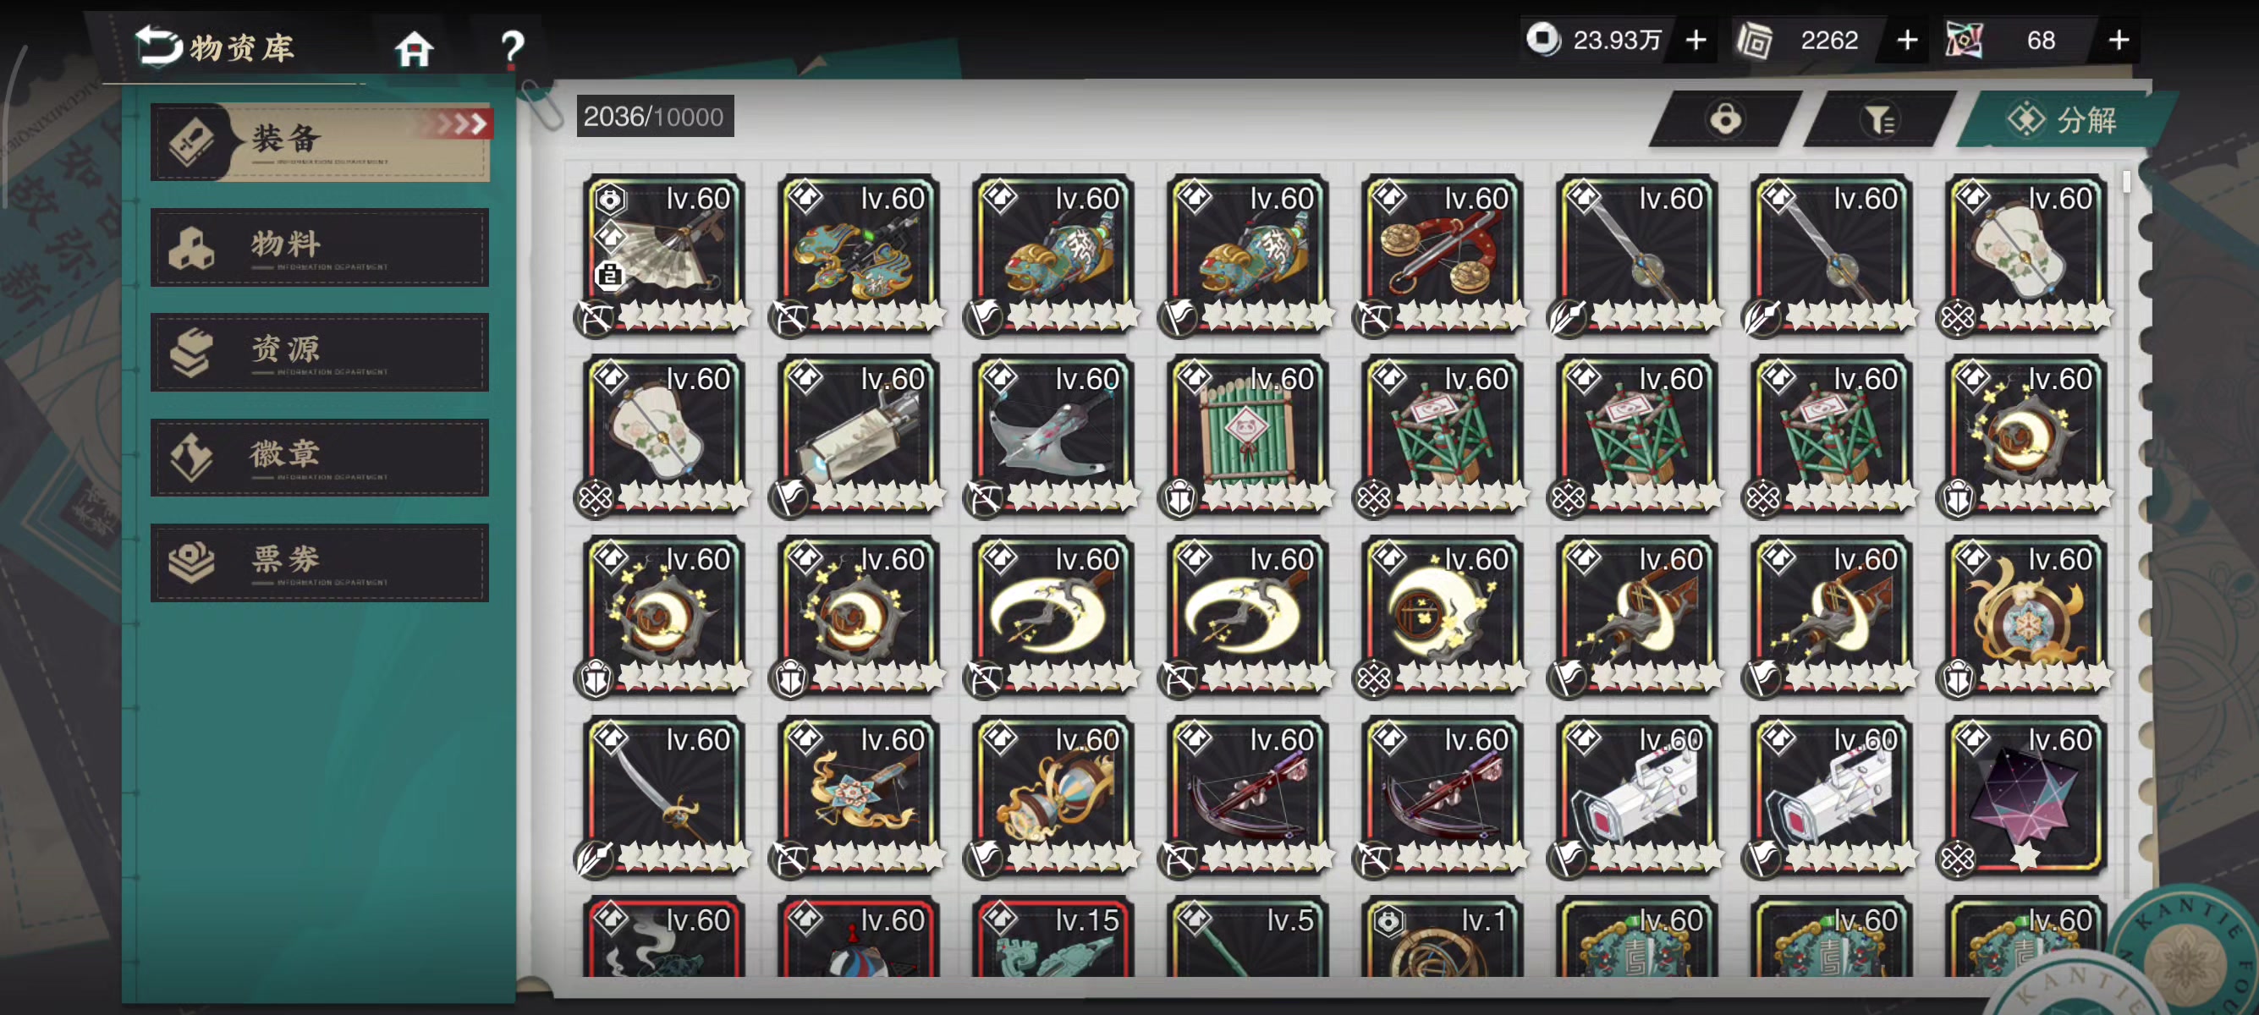This screenshot has height=1015, width=2259.
Task: Select the green bamboo crate item
Action: (1248, 435)
